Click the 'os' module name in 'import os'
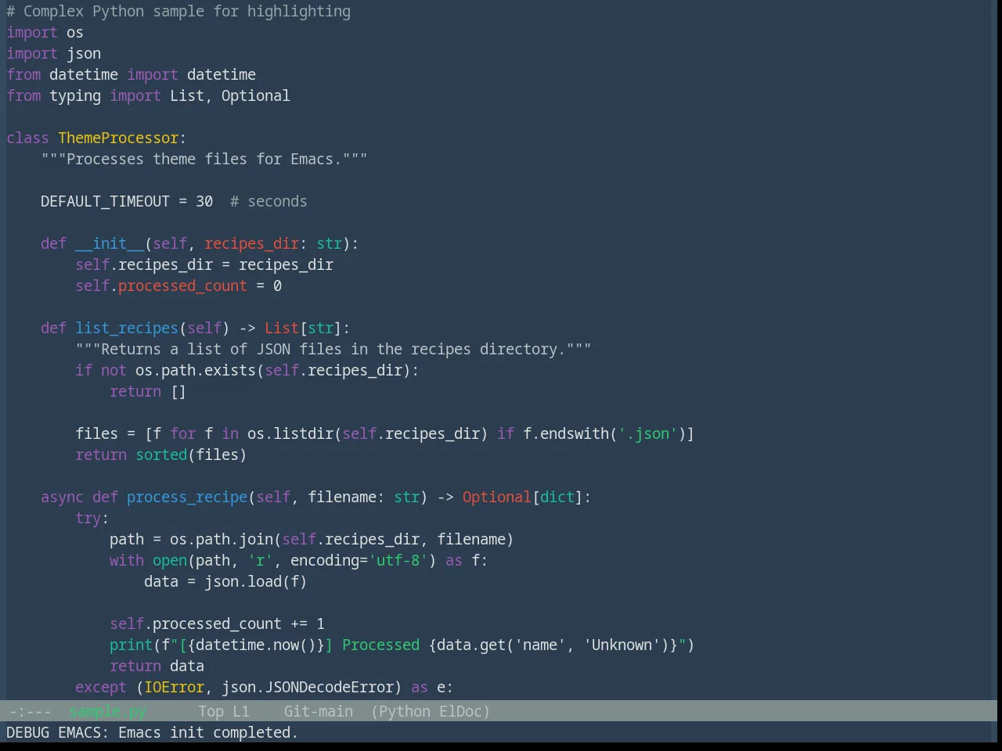This screenshot has width=1002, height=751. coord(75,33)
